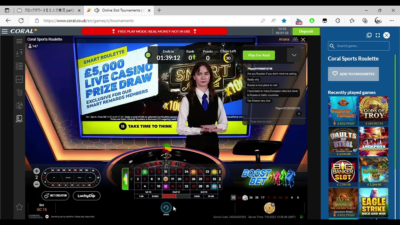Image resolution: width=400 pixels, height=225 pixels.
Task: Switch to the クロックタワー3 browser tab
Action: click(x=49, y=10)
